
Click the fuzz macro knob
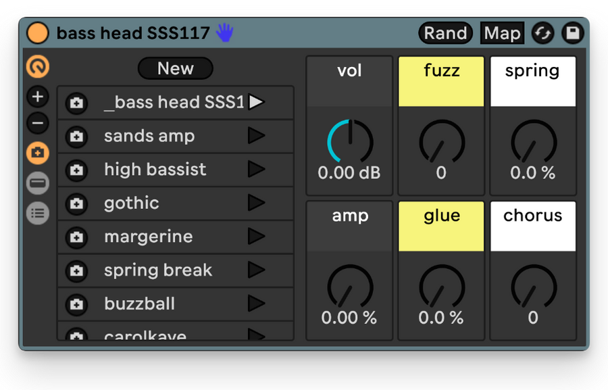pos(442,142)
